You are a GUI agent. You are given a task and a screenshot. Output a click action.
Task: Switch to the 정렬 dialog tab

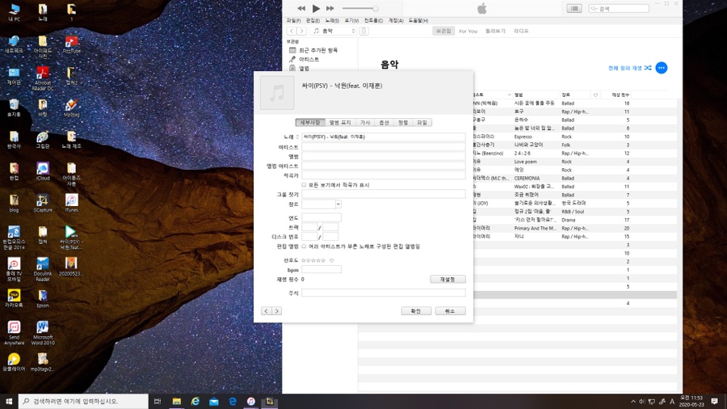pos(403,122)
